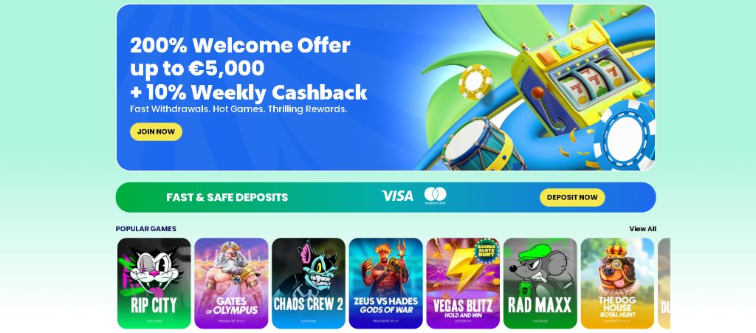Viewport: 756px width, 333px height.
Task: Open The Dog House Royal Hunt
Action: 617,283
